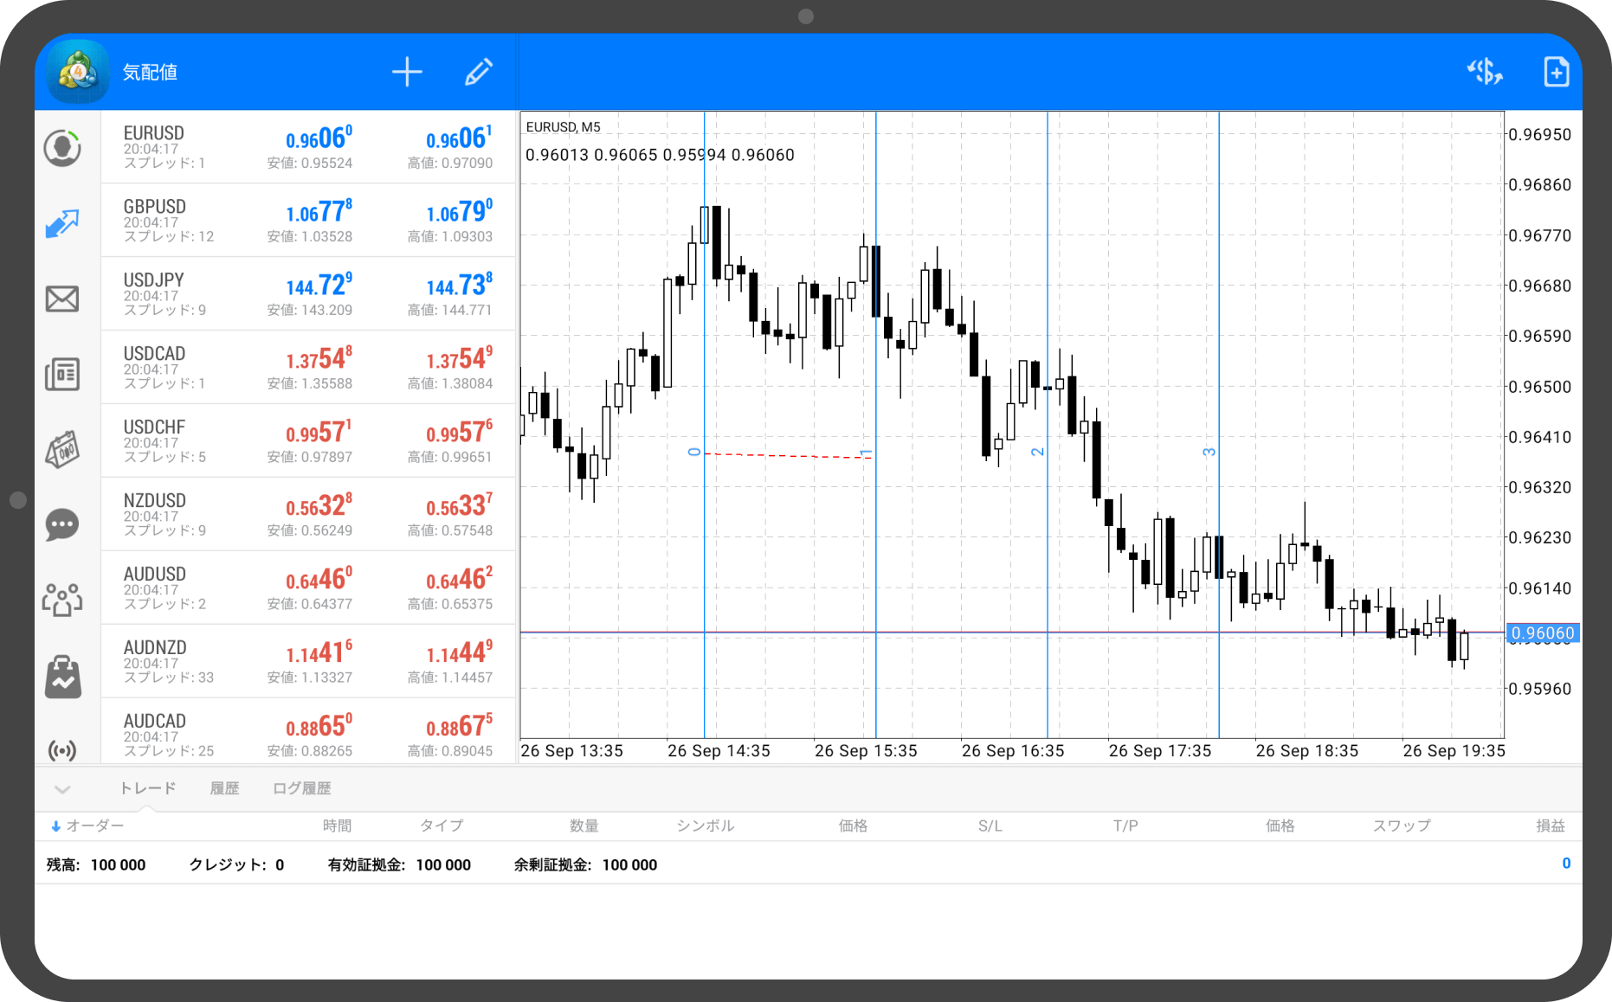Open the new order document icon
1612x1002 pixels.
pos(1556,72)
